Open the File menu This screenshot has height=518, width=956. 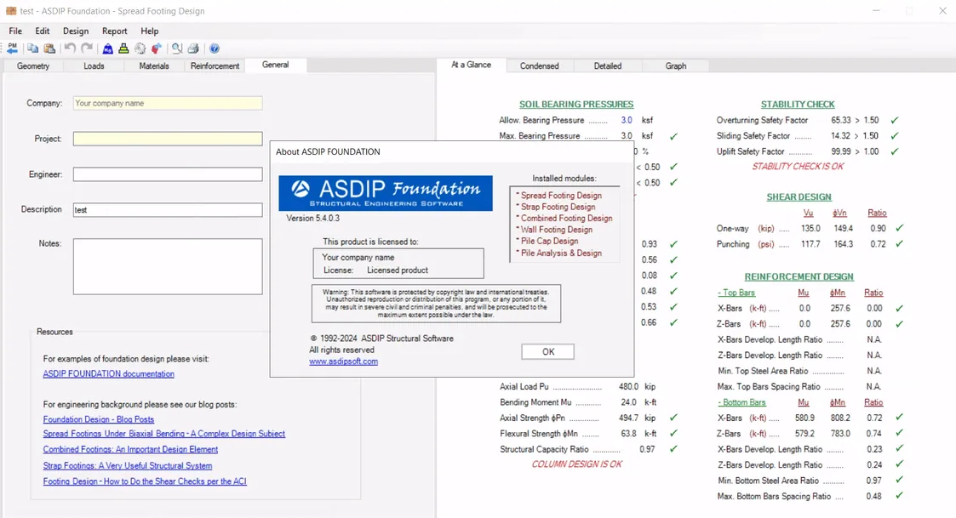tap(15, 31)
